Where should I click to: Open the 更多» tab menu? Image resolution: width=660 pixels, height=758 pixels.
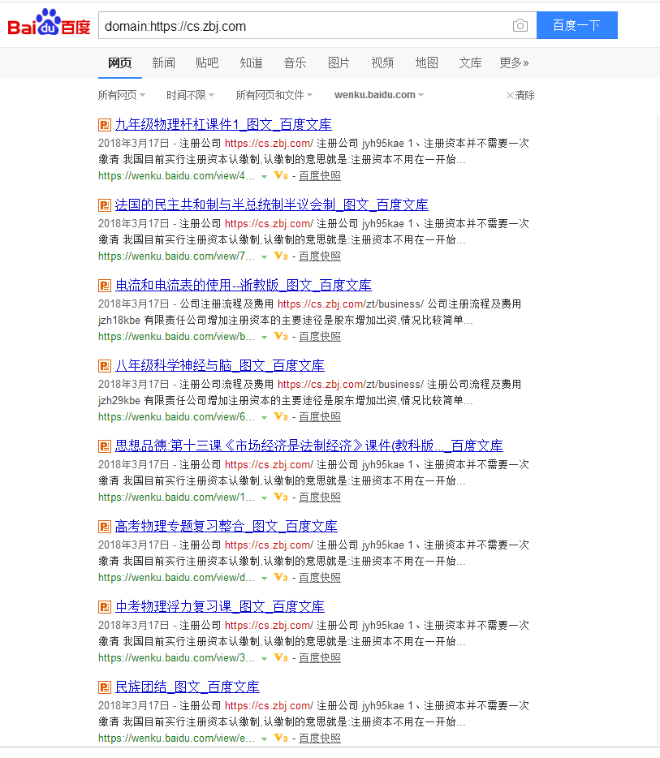tap(514, 62)
